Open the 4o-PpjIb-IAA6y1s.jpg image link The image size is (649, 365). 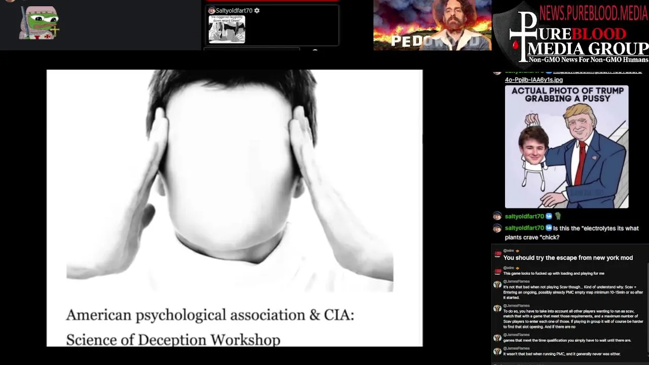click(533, 80)
